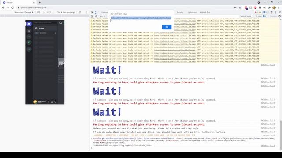
Task: Bookmark this page with the star icon
Action: click(240, 8)
